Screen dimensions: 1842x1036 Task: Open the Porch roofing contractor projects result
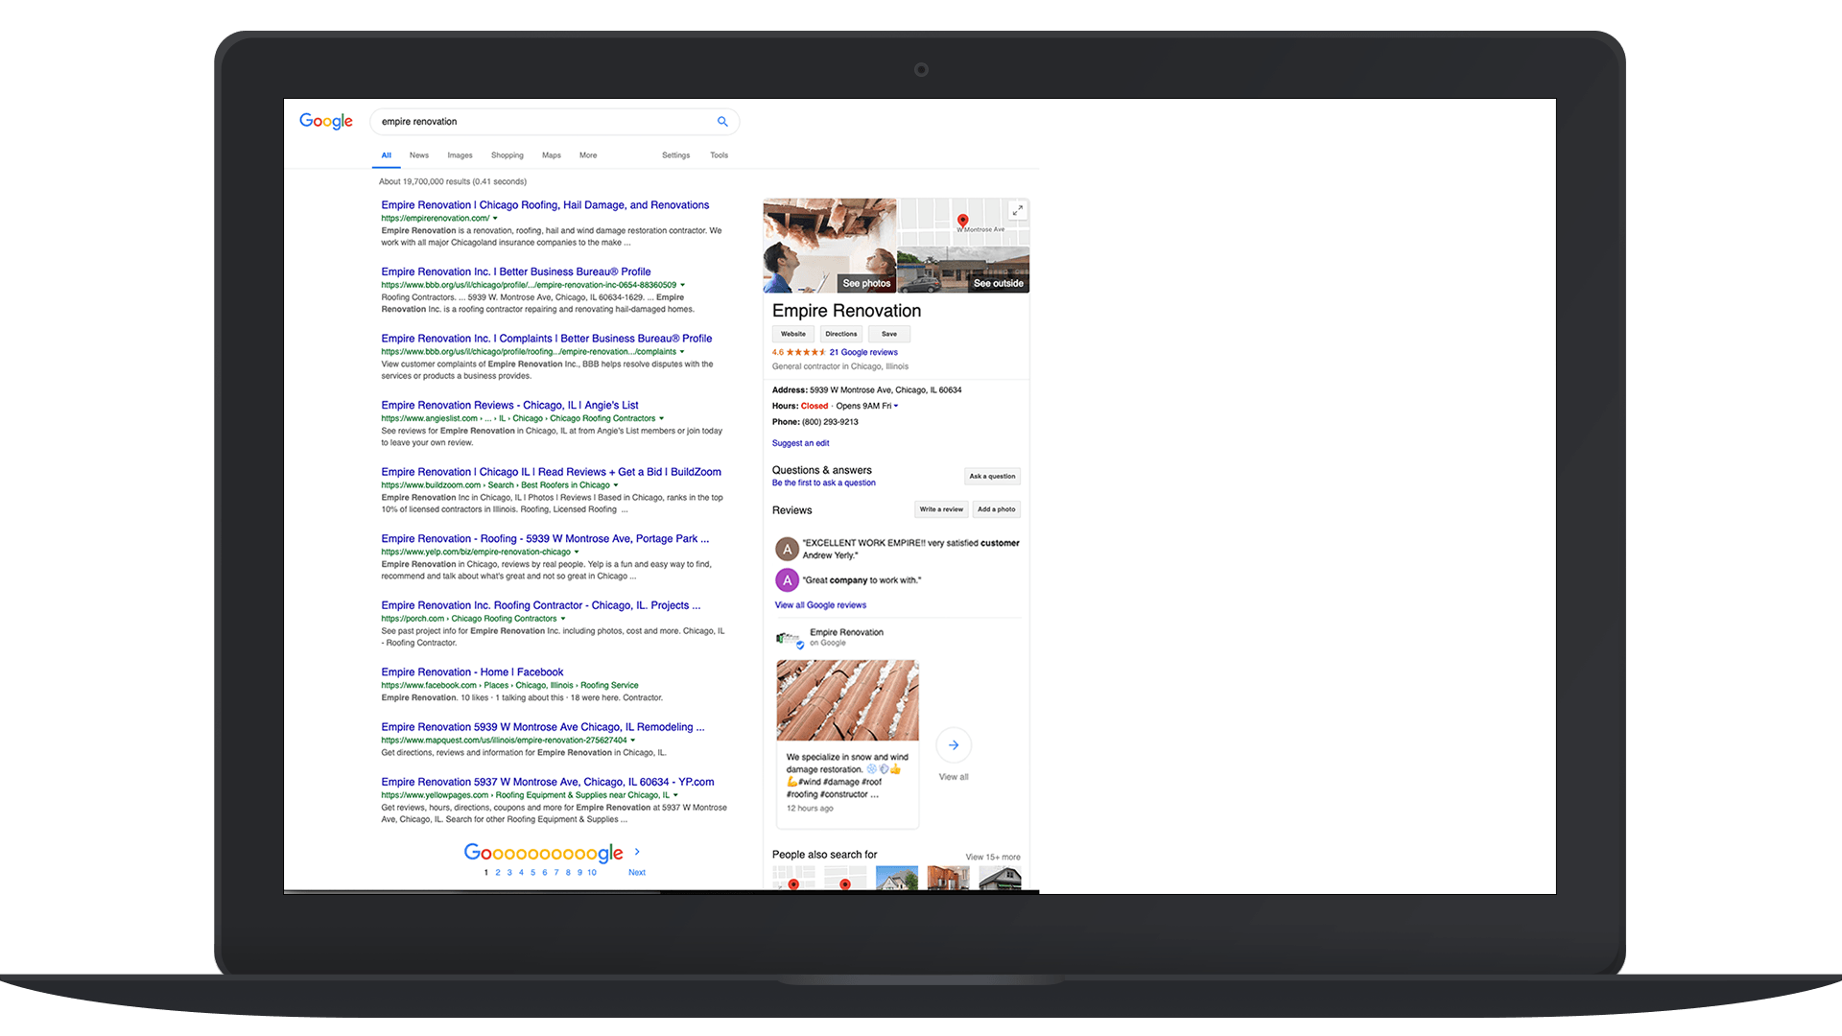541,605
